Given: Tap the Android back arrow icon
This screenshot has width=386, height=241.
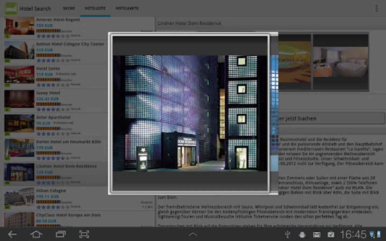Looking at the screenshot, I should (12, 235).
